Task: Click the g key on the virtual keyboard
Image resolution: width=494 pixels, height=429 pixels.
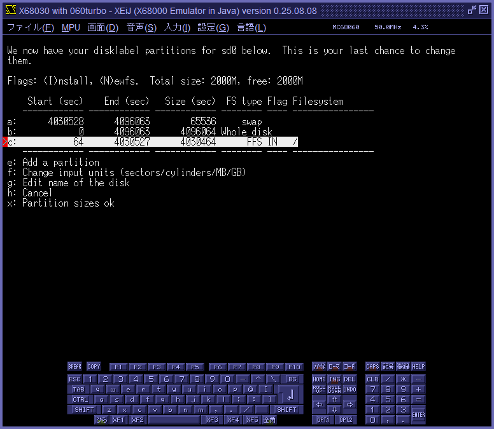Action: (162, 399)
